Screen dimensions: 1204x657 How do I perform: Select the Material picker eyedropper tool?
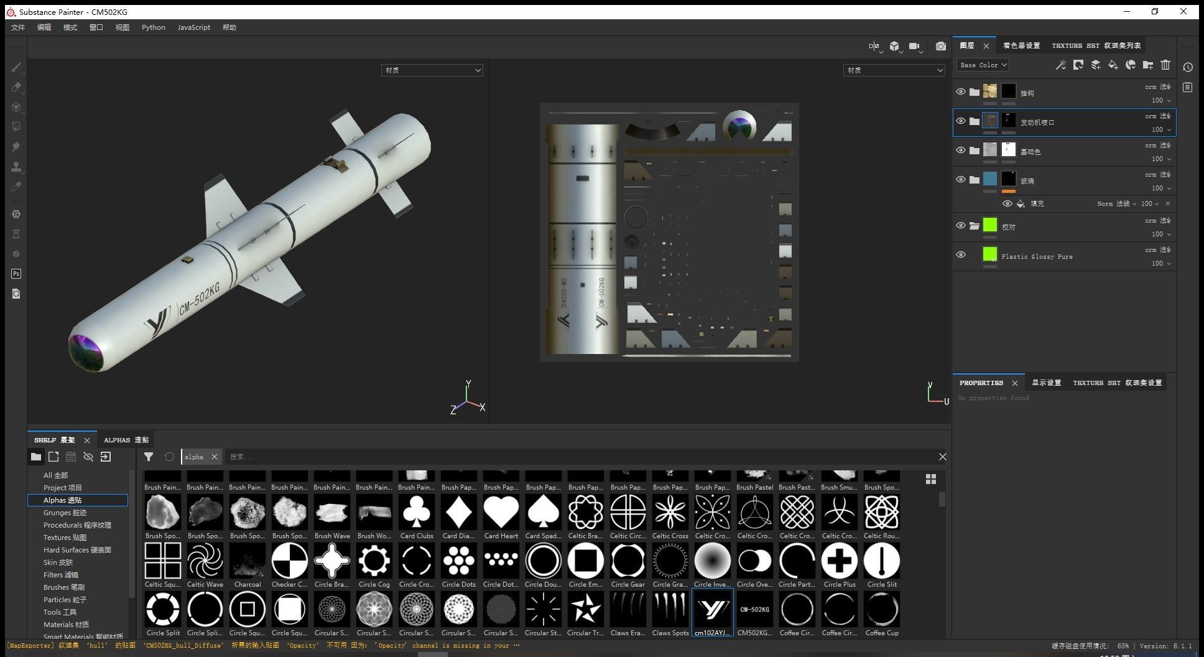pyautogui.click(x=16, y=187)
